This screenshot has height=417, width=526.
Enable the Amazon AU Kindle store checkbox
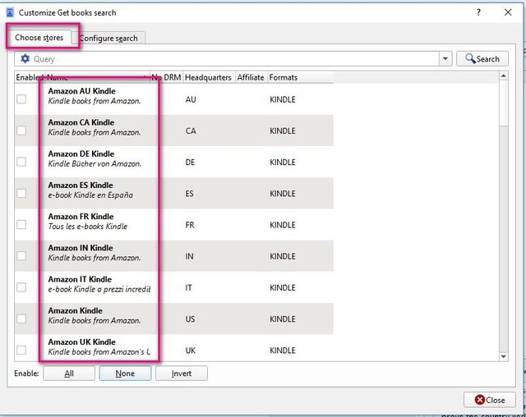tap(21, 99)
